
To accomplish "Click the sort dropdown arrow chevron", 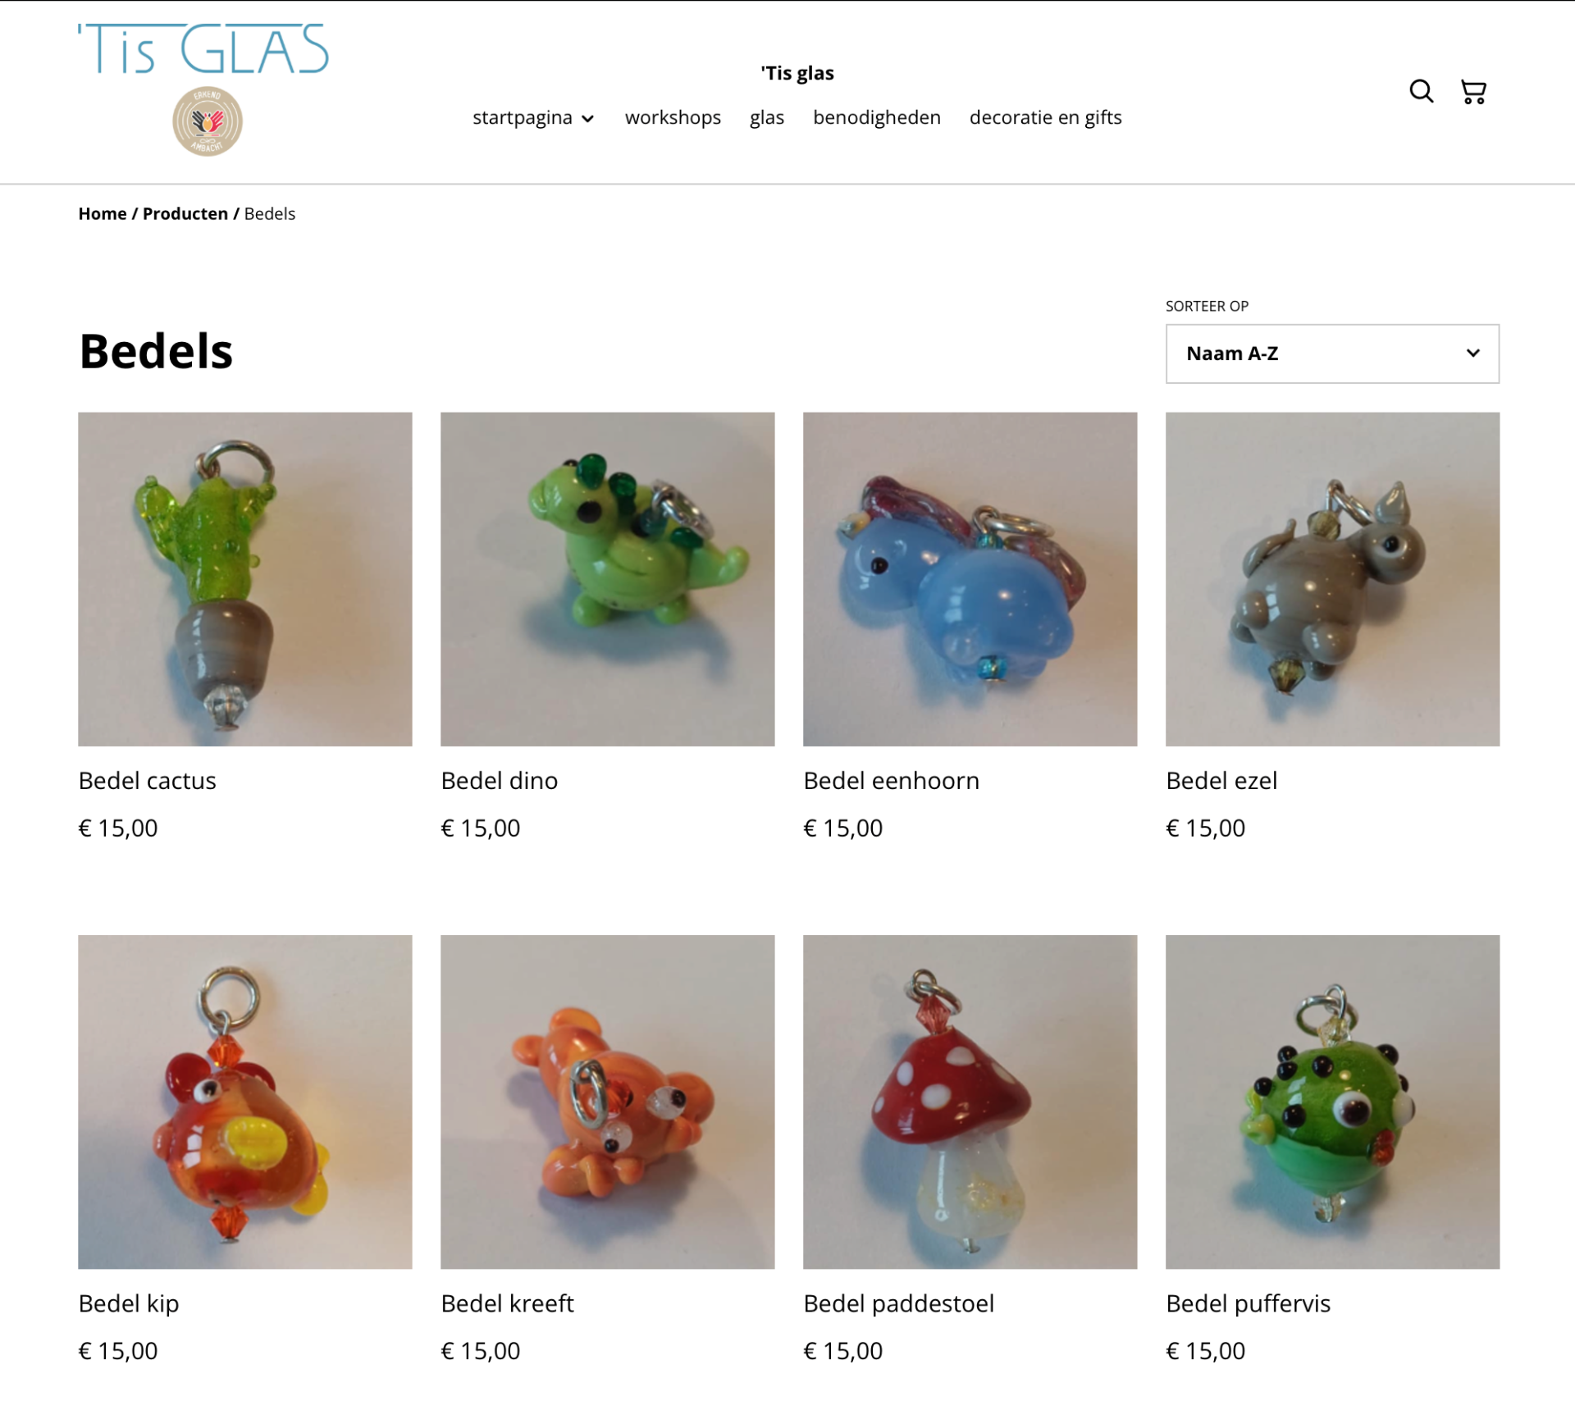I will pos(1472,354).
